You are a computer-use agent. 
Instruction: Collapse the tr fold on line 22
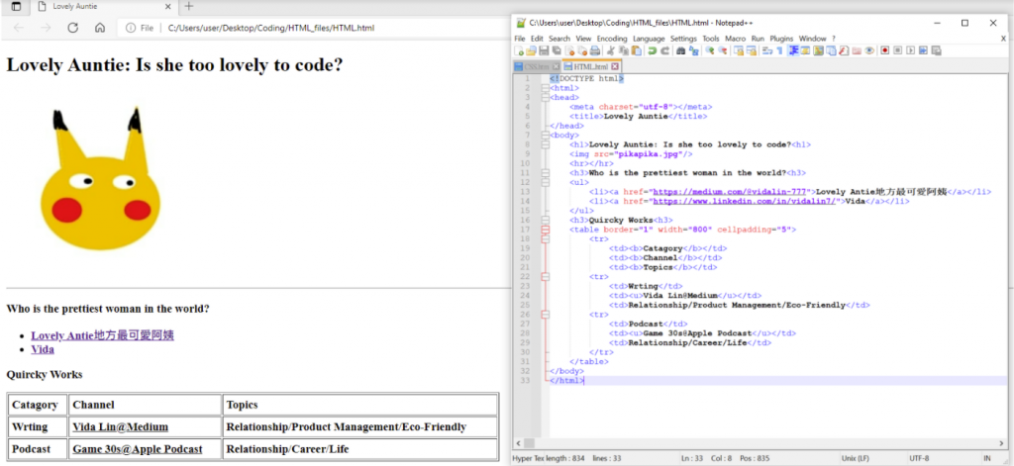point(546,277)
